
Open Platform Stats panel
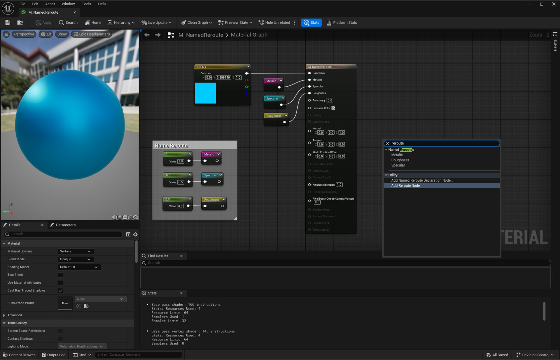[341, 22]
